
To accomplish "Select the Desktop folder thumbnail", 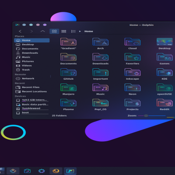I will pos(164,42).
